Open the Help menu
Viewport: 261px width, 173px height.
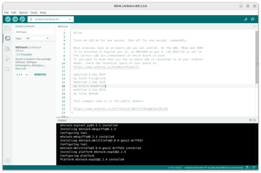(x=43, y=12)
